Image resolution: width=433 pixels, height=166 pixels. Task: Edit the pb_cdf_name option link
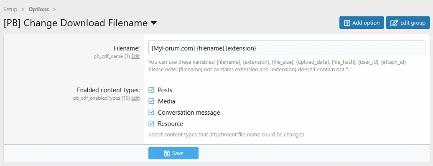(x=135, y=56)
